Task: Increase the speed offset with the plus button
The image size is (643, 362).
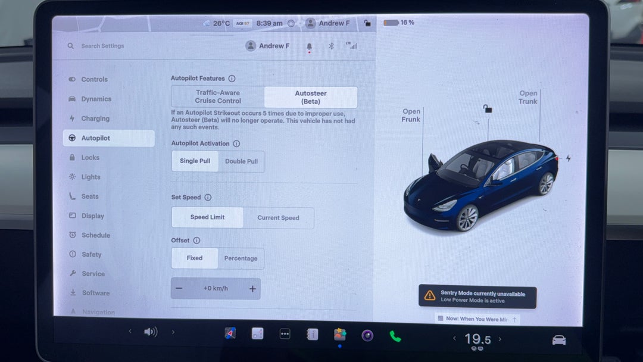Action: 252,288
